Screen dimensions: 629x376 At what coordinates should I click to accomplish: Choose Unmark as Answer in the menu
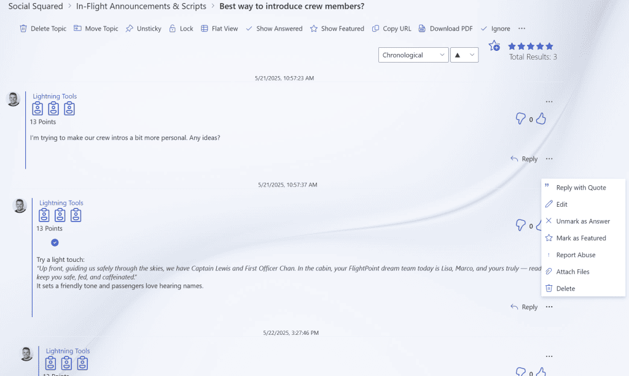tap(582, 221)
